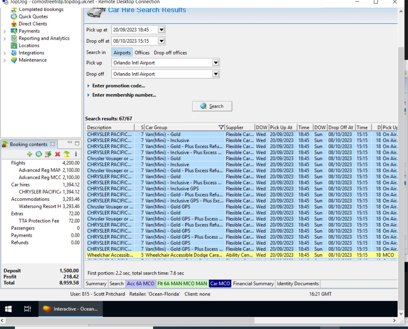Viewport: 408px width, 329px height.
Task: Switch to the Summary tab
Action: click(96, 284)
